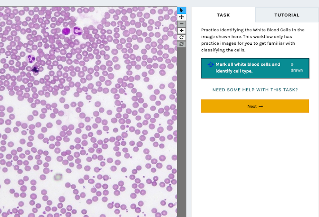The width and height of the screenshot is (319, 217).
Task: Mark the lobed neutrophil on the left
Action: (30, 58)
